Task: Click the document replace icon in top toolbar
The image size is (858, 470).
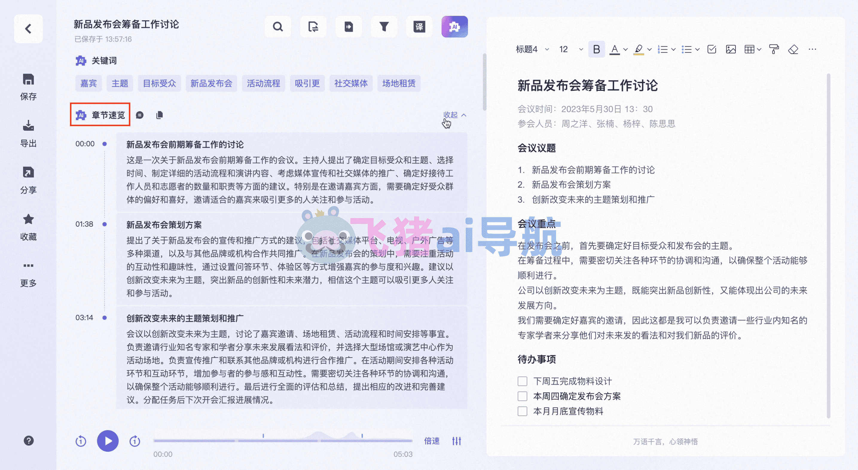Action: pyautogui.click(x=313, y=27)
